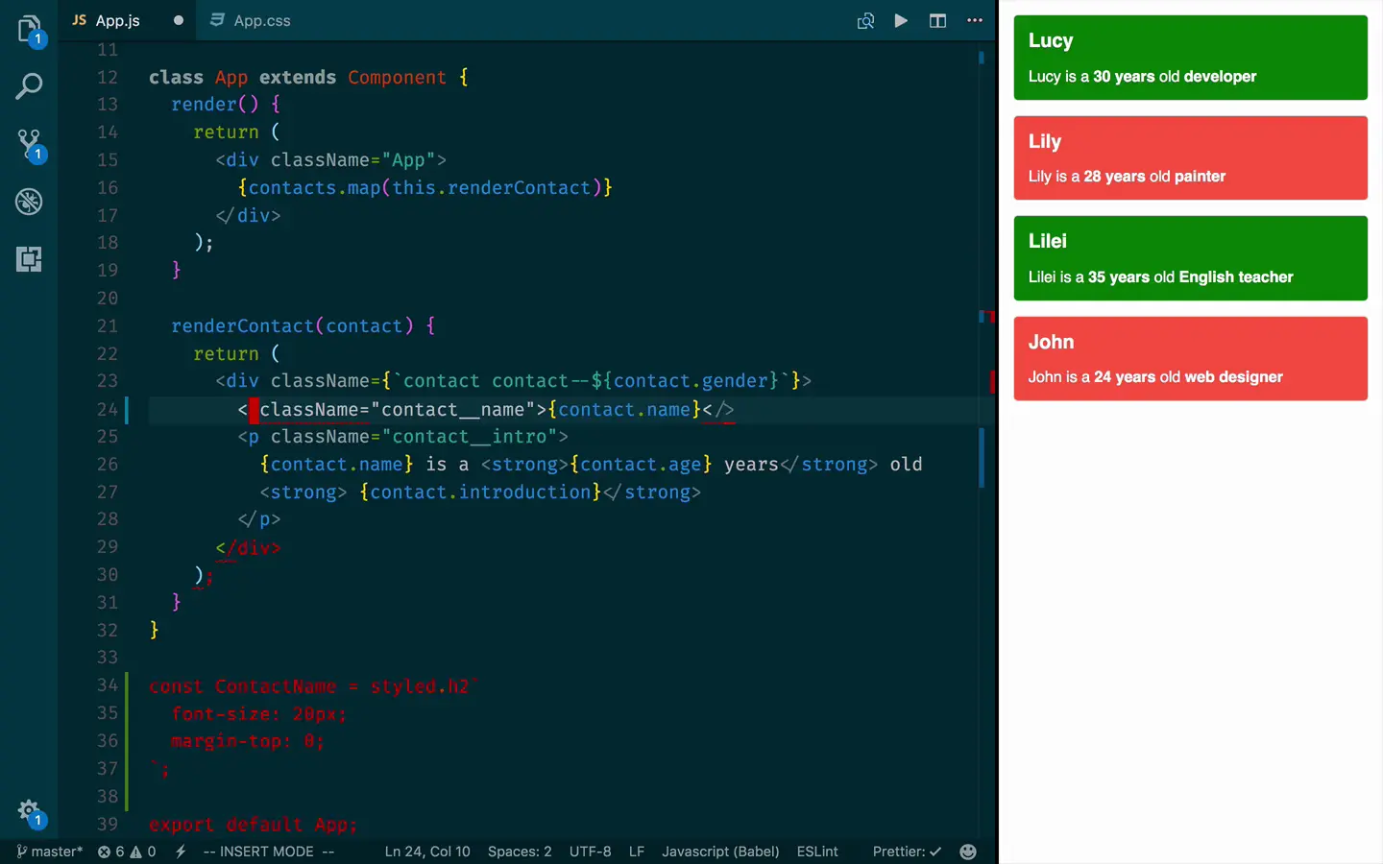Image resolution: width=1383 pixels, height=864 pixels.
Task: Change Javascript (Babel) language mode
Action: point(720,852)
